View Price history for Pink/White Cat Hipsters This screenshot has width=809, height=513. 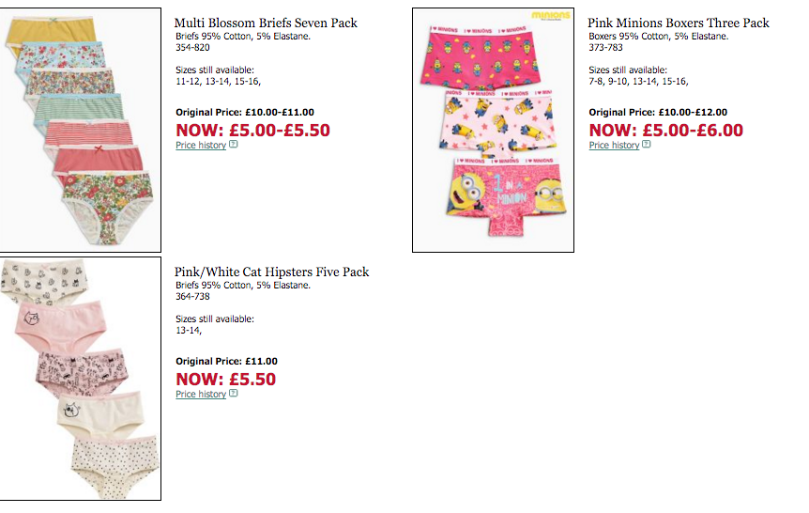click(x=201, y=395)
